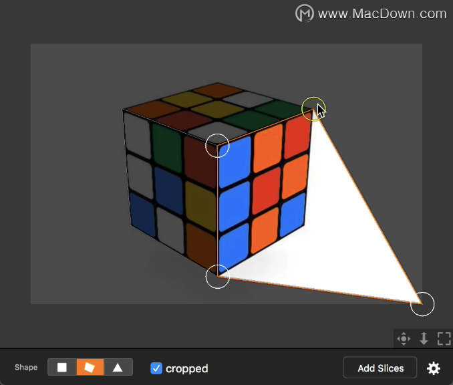This screenshot has height=385, width=453.
Task: Click the center/pan view icon
Action: (x=404, y=338)
